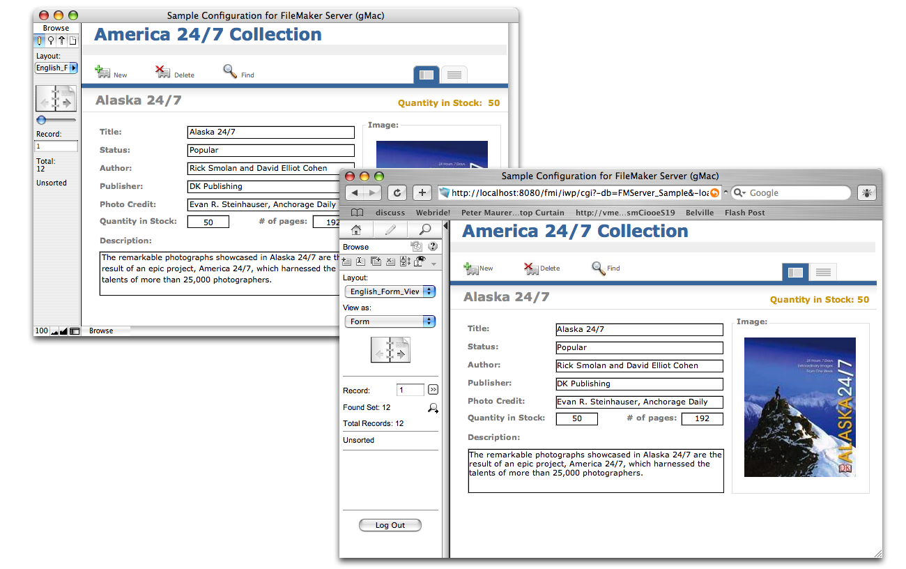Viewport: 906px width, 569px height.
Task: Click New record icon in FileMaker window
Action: click(x=102, y=72)
